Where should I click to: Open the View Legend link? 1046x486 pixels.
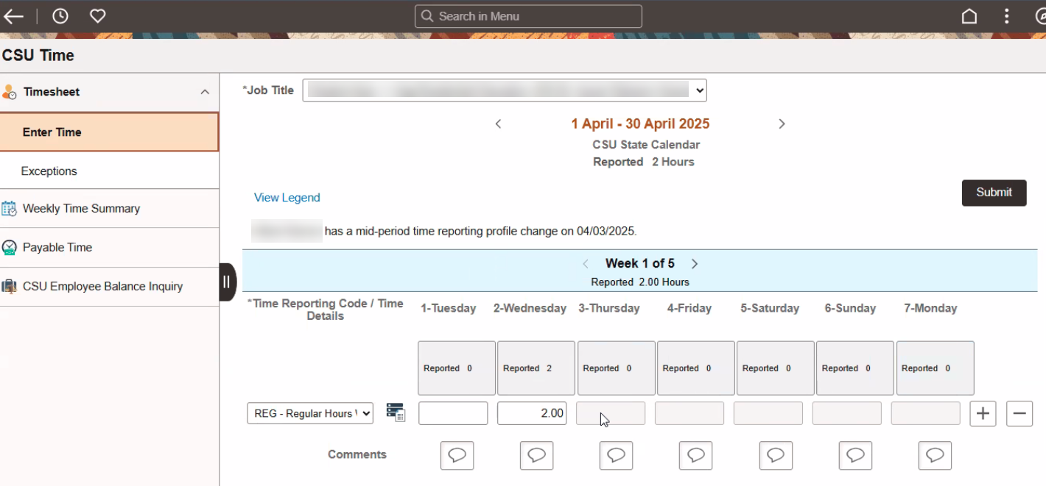coord(287,197)
